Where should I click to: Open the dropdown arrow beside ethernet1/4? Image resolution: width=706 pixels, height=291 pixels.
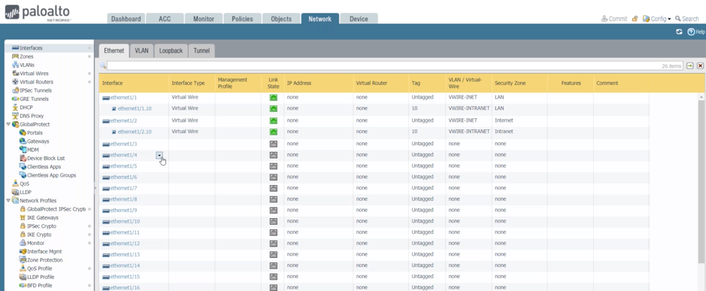[159, 155]
